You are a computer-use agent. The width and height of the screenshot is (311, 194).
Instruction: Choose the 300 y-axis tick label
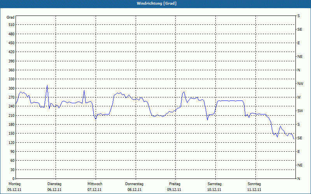[x=12, y=88]
